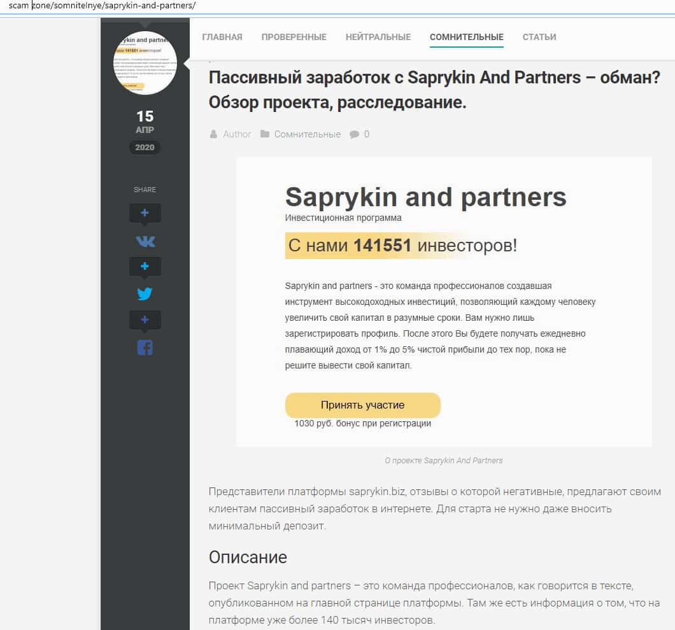Click the browser address bar URL
This screenshot has width=675, height=630.
(x=102, y=6)
